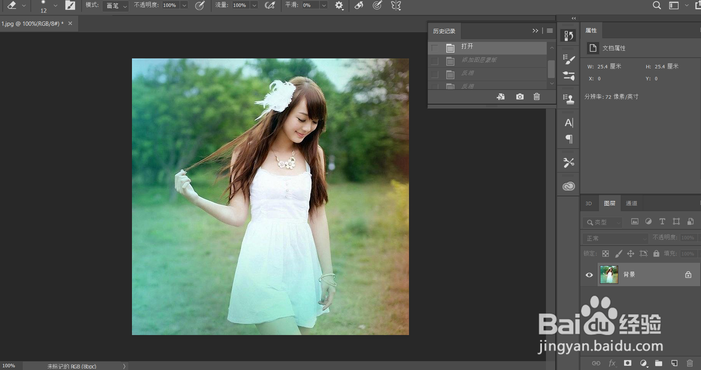Filter for pixel layers icon
Viewport: 701px width, 370px height.
635,221
